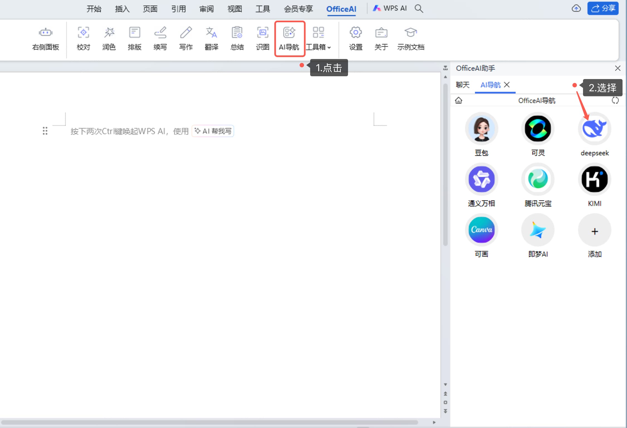Open the 豆包 avatar shortcut

tap(481, 129)
